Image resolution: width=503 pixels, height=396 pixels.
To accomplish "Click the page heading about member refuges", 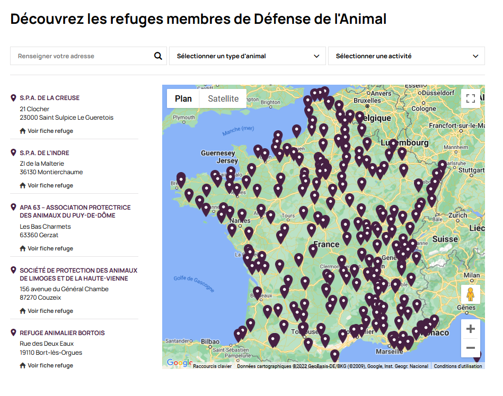I will (x=198, y=19).
